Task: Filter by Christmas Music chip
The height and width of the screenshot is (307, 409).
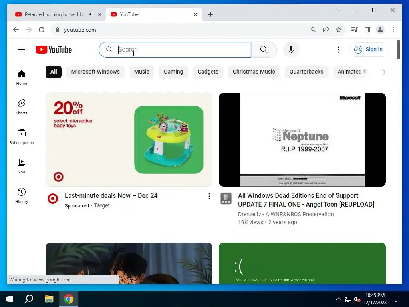Action: pyautogui.click(x=254, y=72)
